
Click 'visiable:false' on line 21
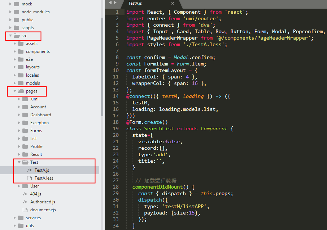click(159, 141)
